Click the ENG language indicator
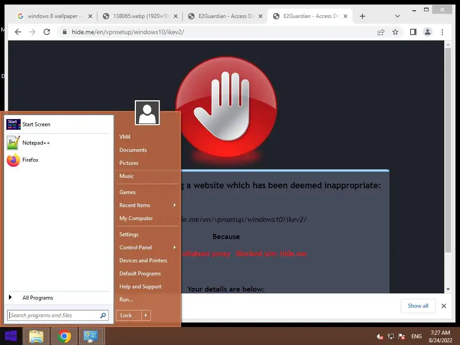Image resolution: width=460 pixels, height=345 pixels. click(x=416, y=336)
